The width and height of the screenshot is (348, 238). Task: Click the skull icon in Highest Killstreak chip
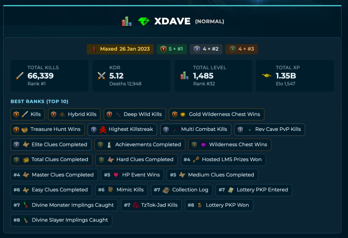coord(103,130)
